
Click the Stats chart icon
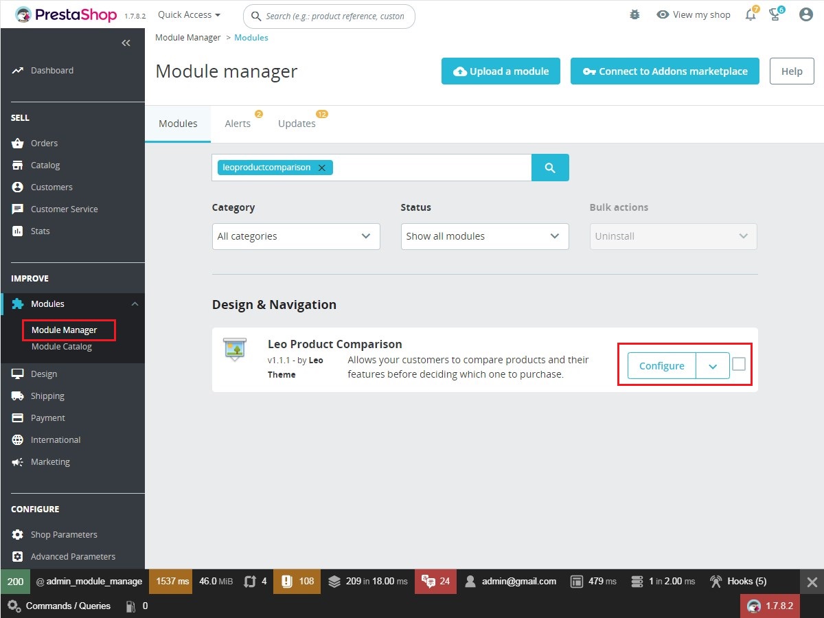point(18,231)
